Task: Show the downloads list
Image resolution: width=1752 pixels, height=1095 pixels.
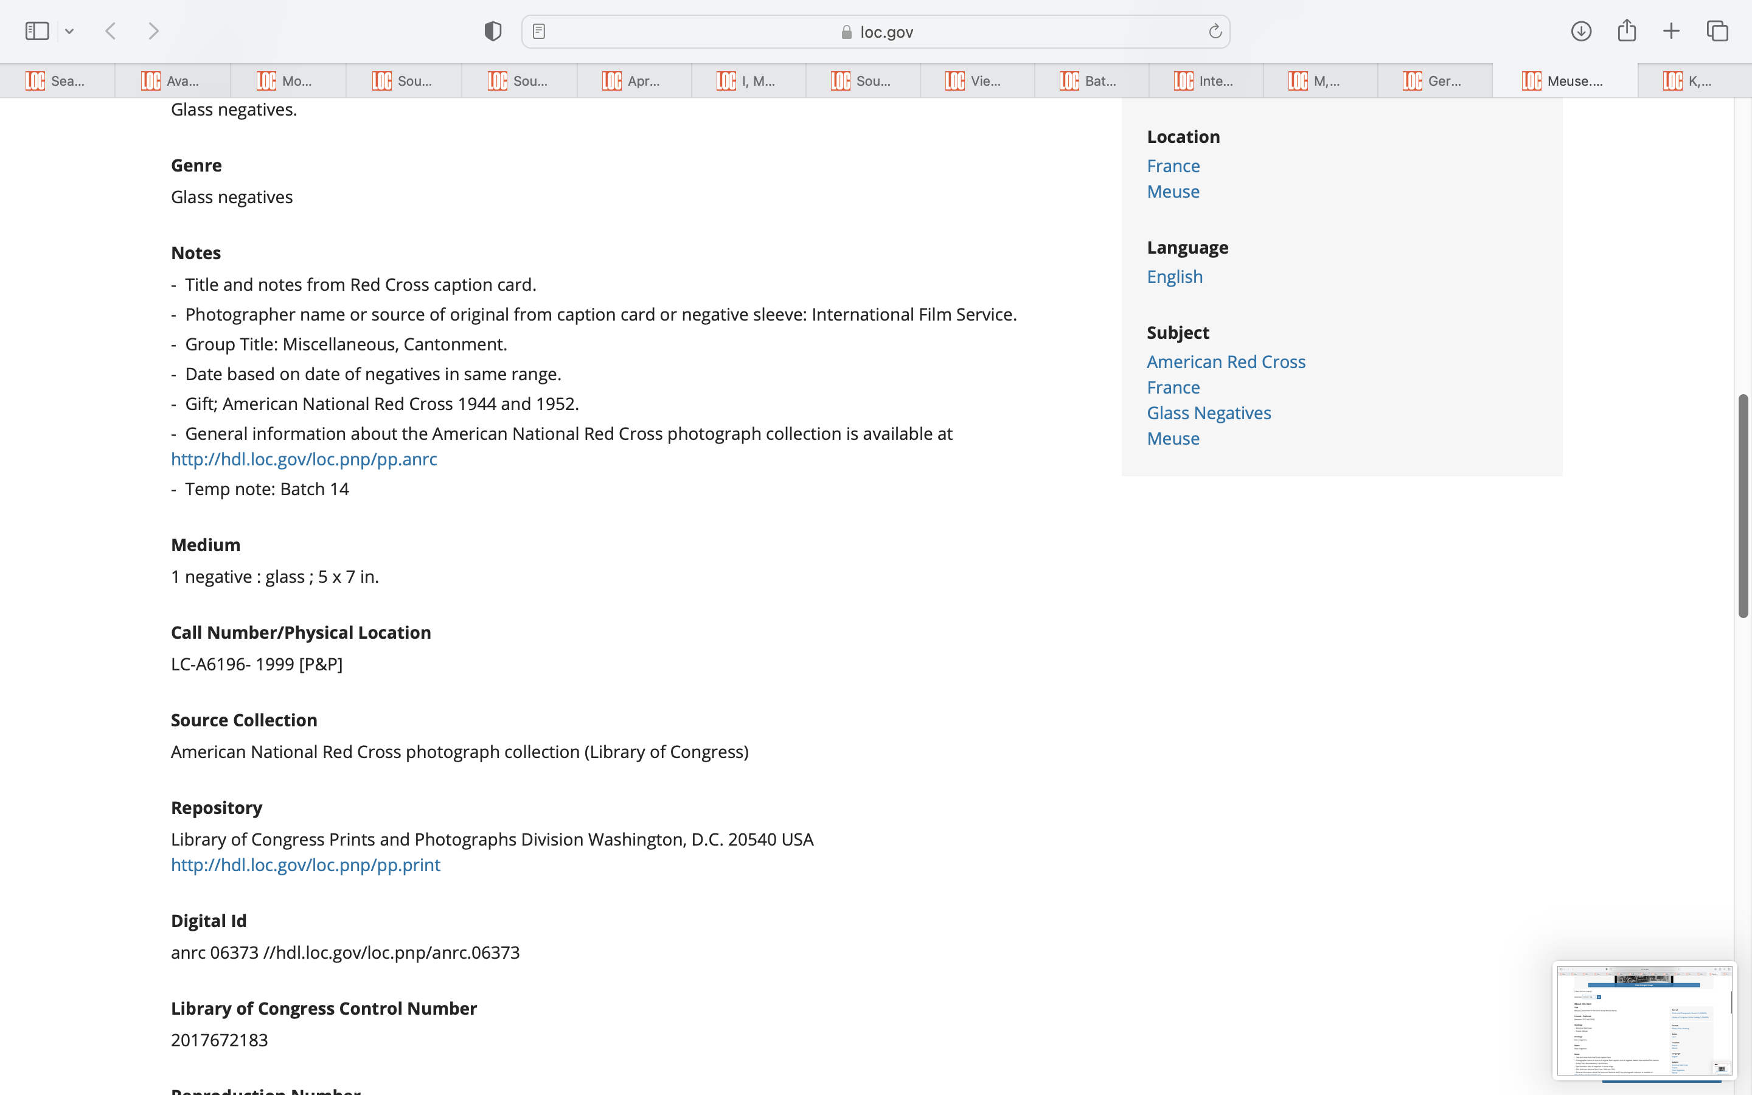Action: (1581, 31)
